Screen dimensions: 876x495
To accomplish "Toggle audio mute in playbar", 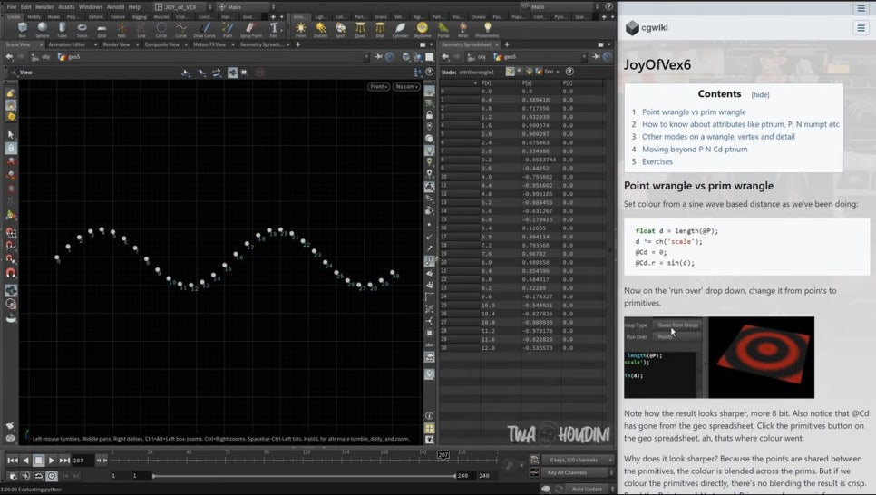I will click(25, 476).
